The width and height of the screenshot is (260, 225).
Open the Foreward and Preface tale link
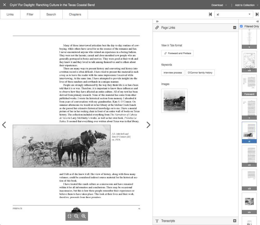point(177,53)
